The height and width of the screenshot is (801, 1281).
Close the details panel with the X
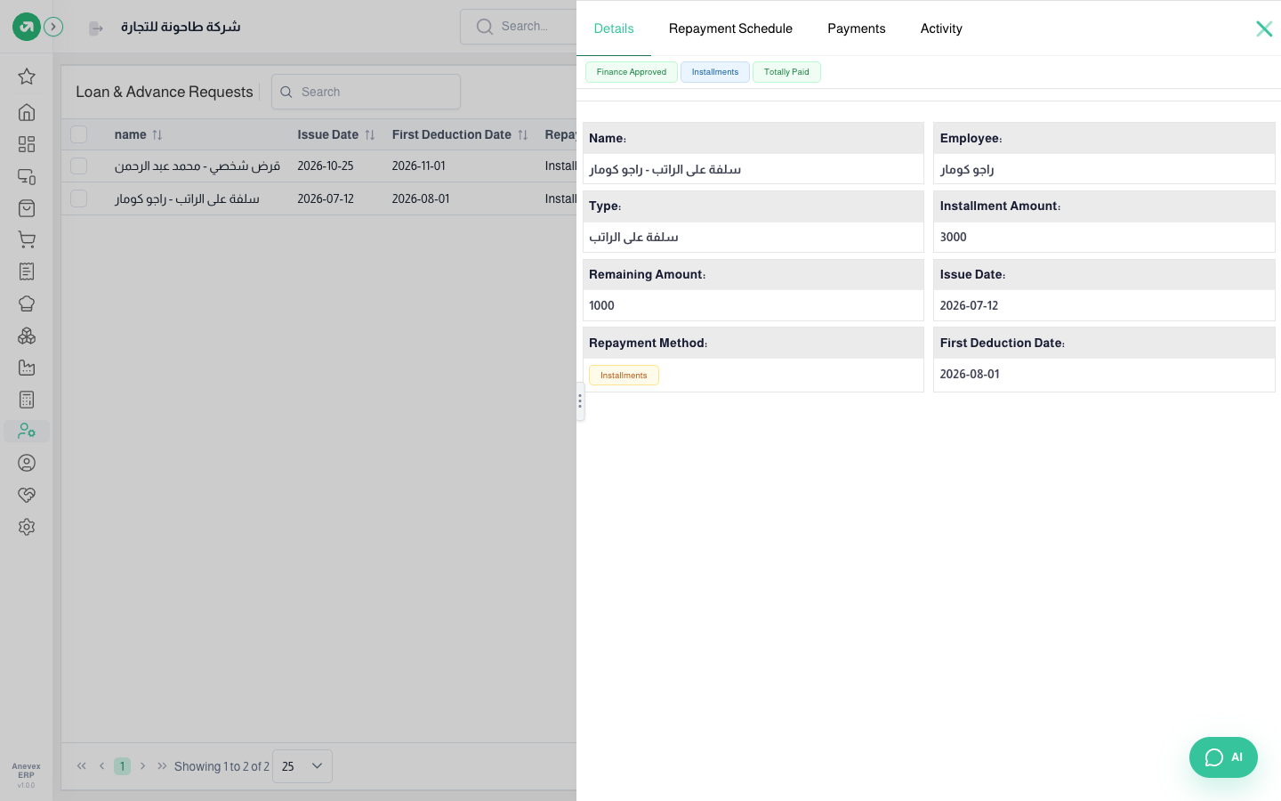(1264, 28)
